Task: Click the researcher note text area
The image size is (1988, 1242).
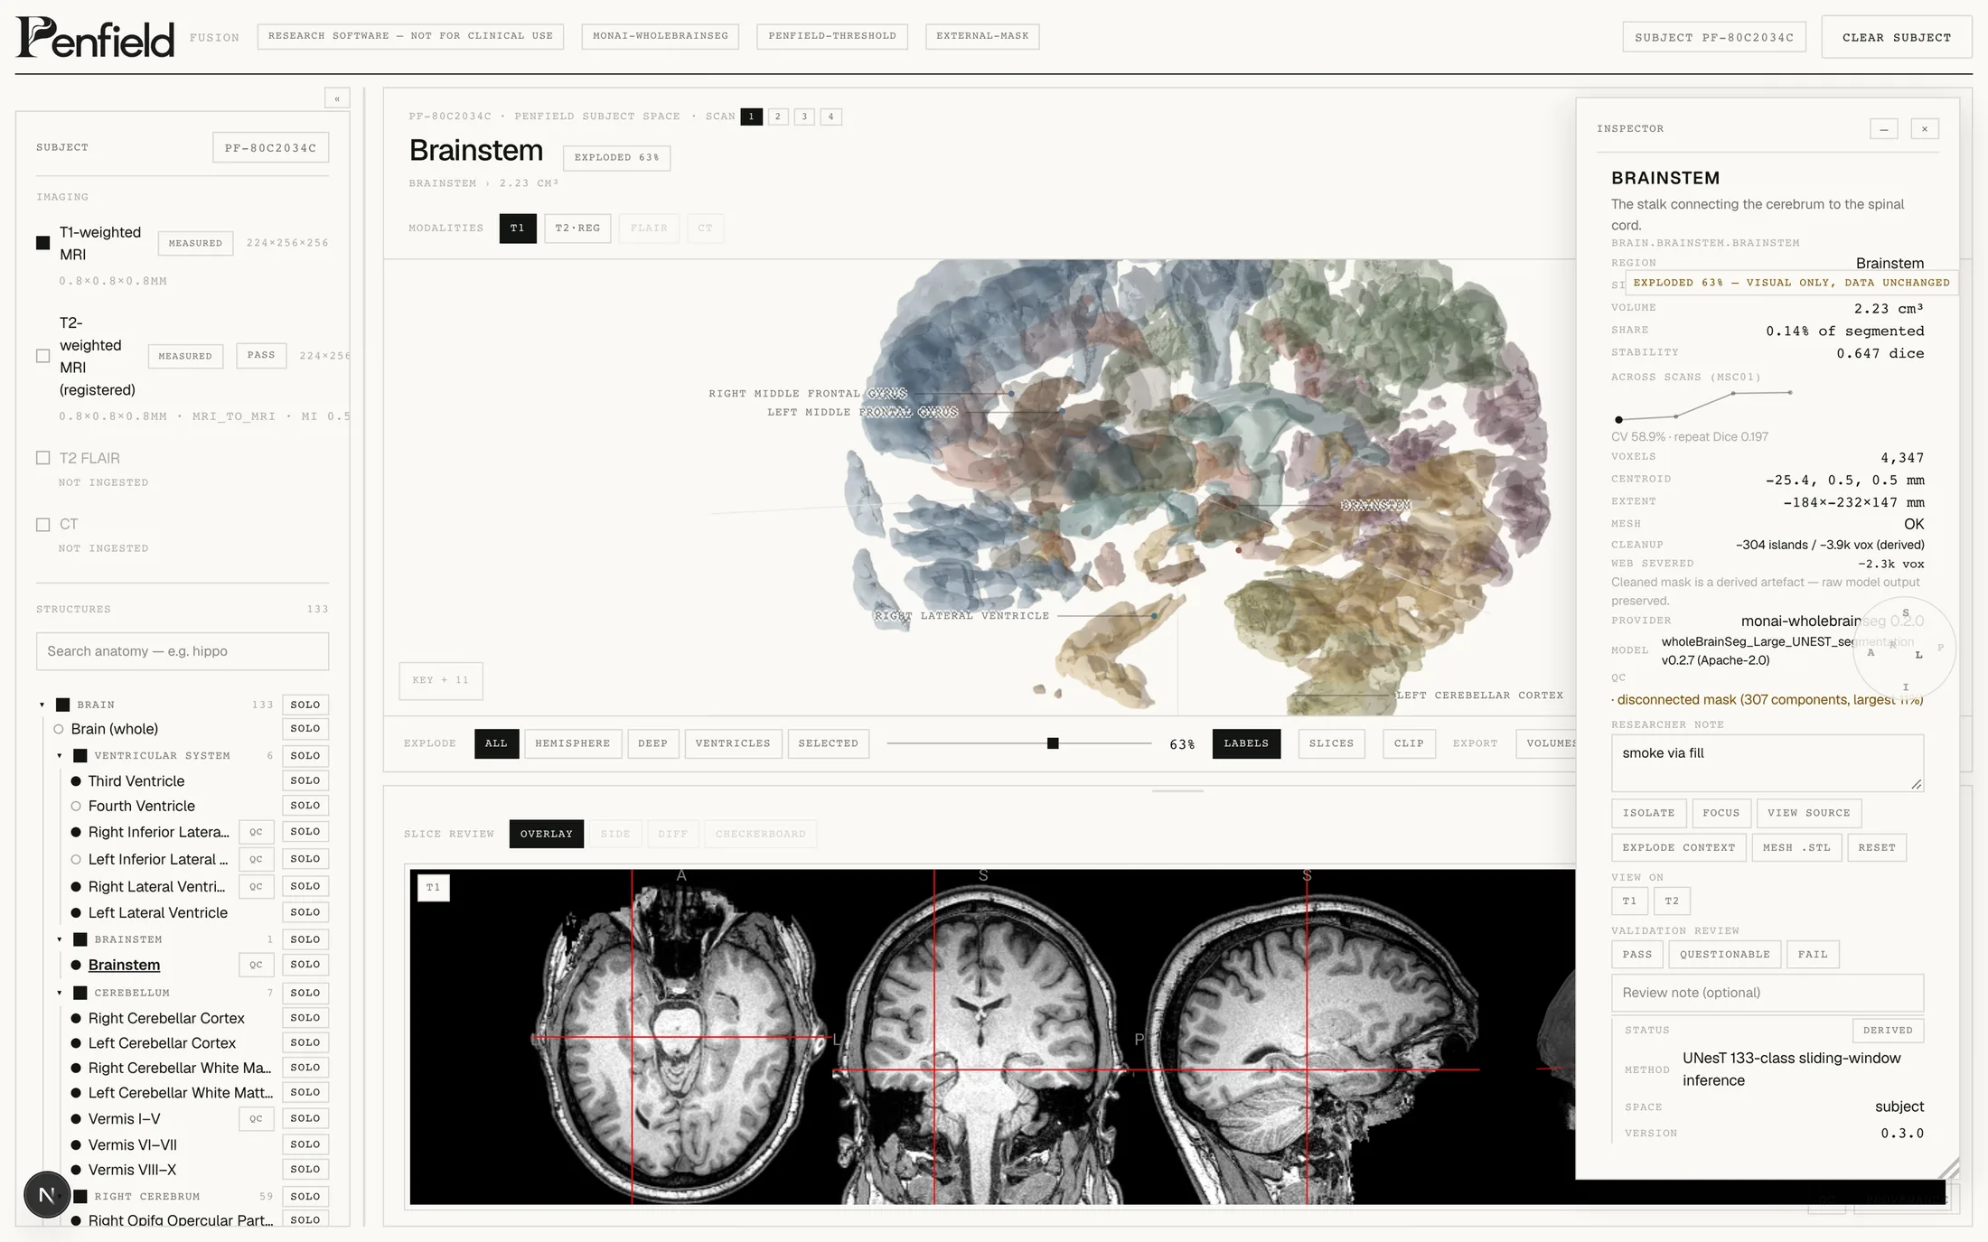Action: (1767, 763)
